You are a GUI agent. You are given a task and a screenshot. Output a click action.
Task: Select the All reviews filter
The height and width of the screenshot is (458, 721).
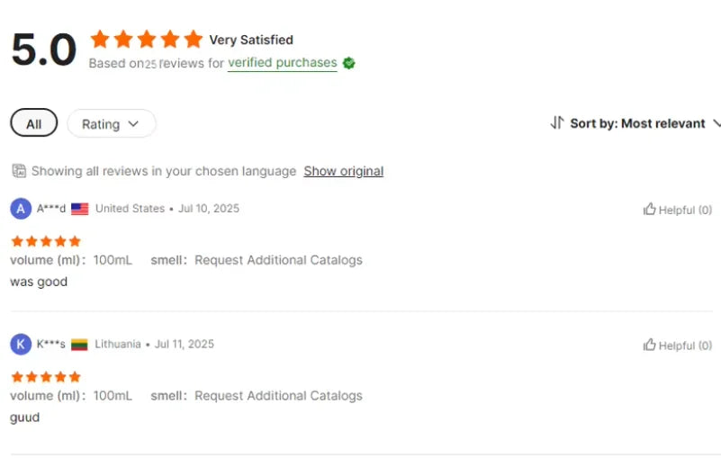(33, 124)
